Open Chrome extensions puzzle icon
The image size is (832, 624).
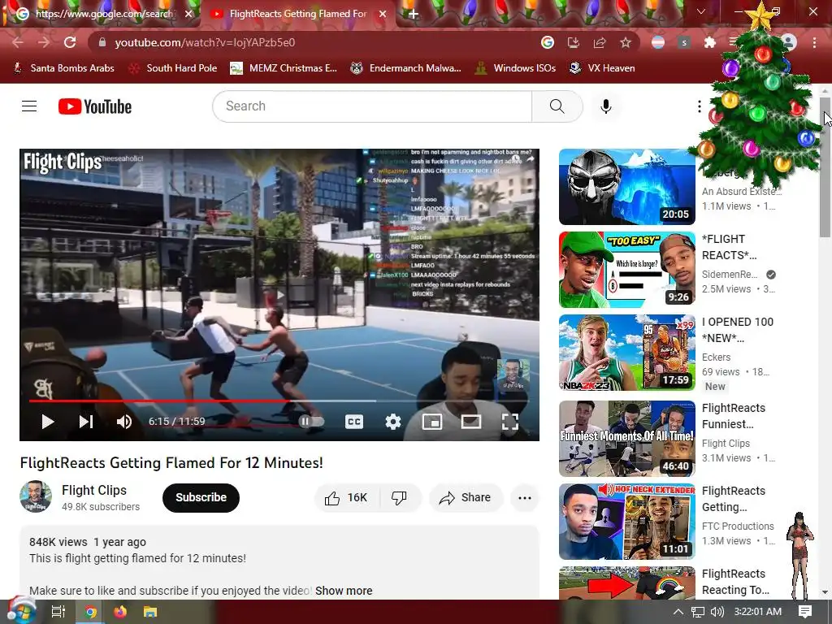pyautogui.click(x=710, y=42)
